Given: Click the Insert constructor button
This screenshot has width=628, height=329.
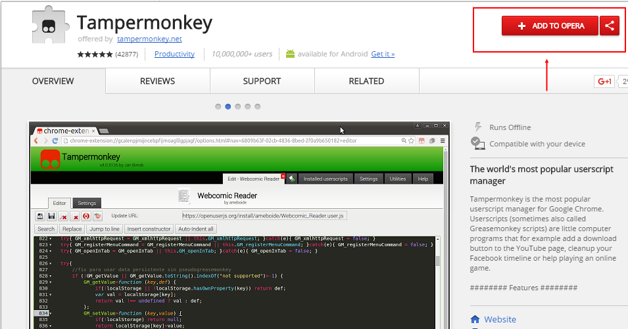Looking at the screenshot, I should point(149,229).
